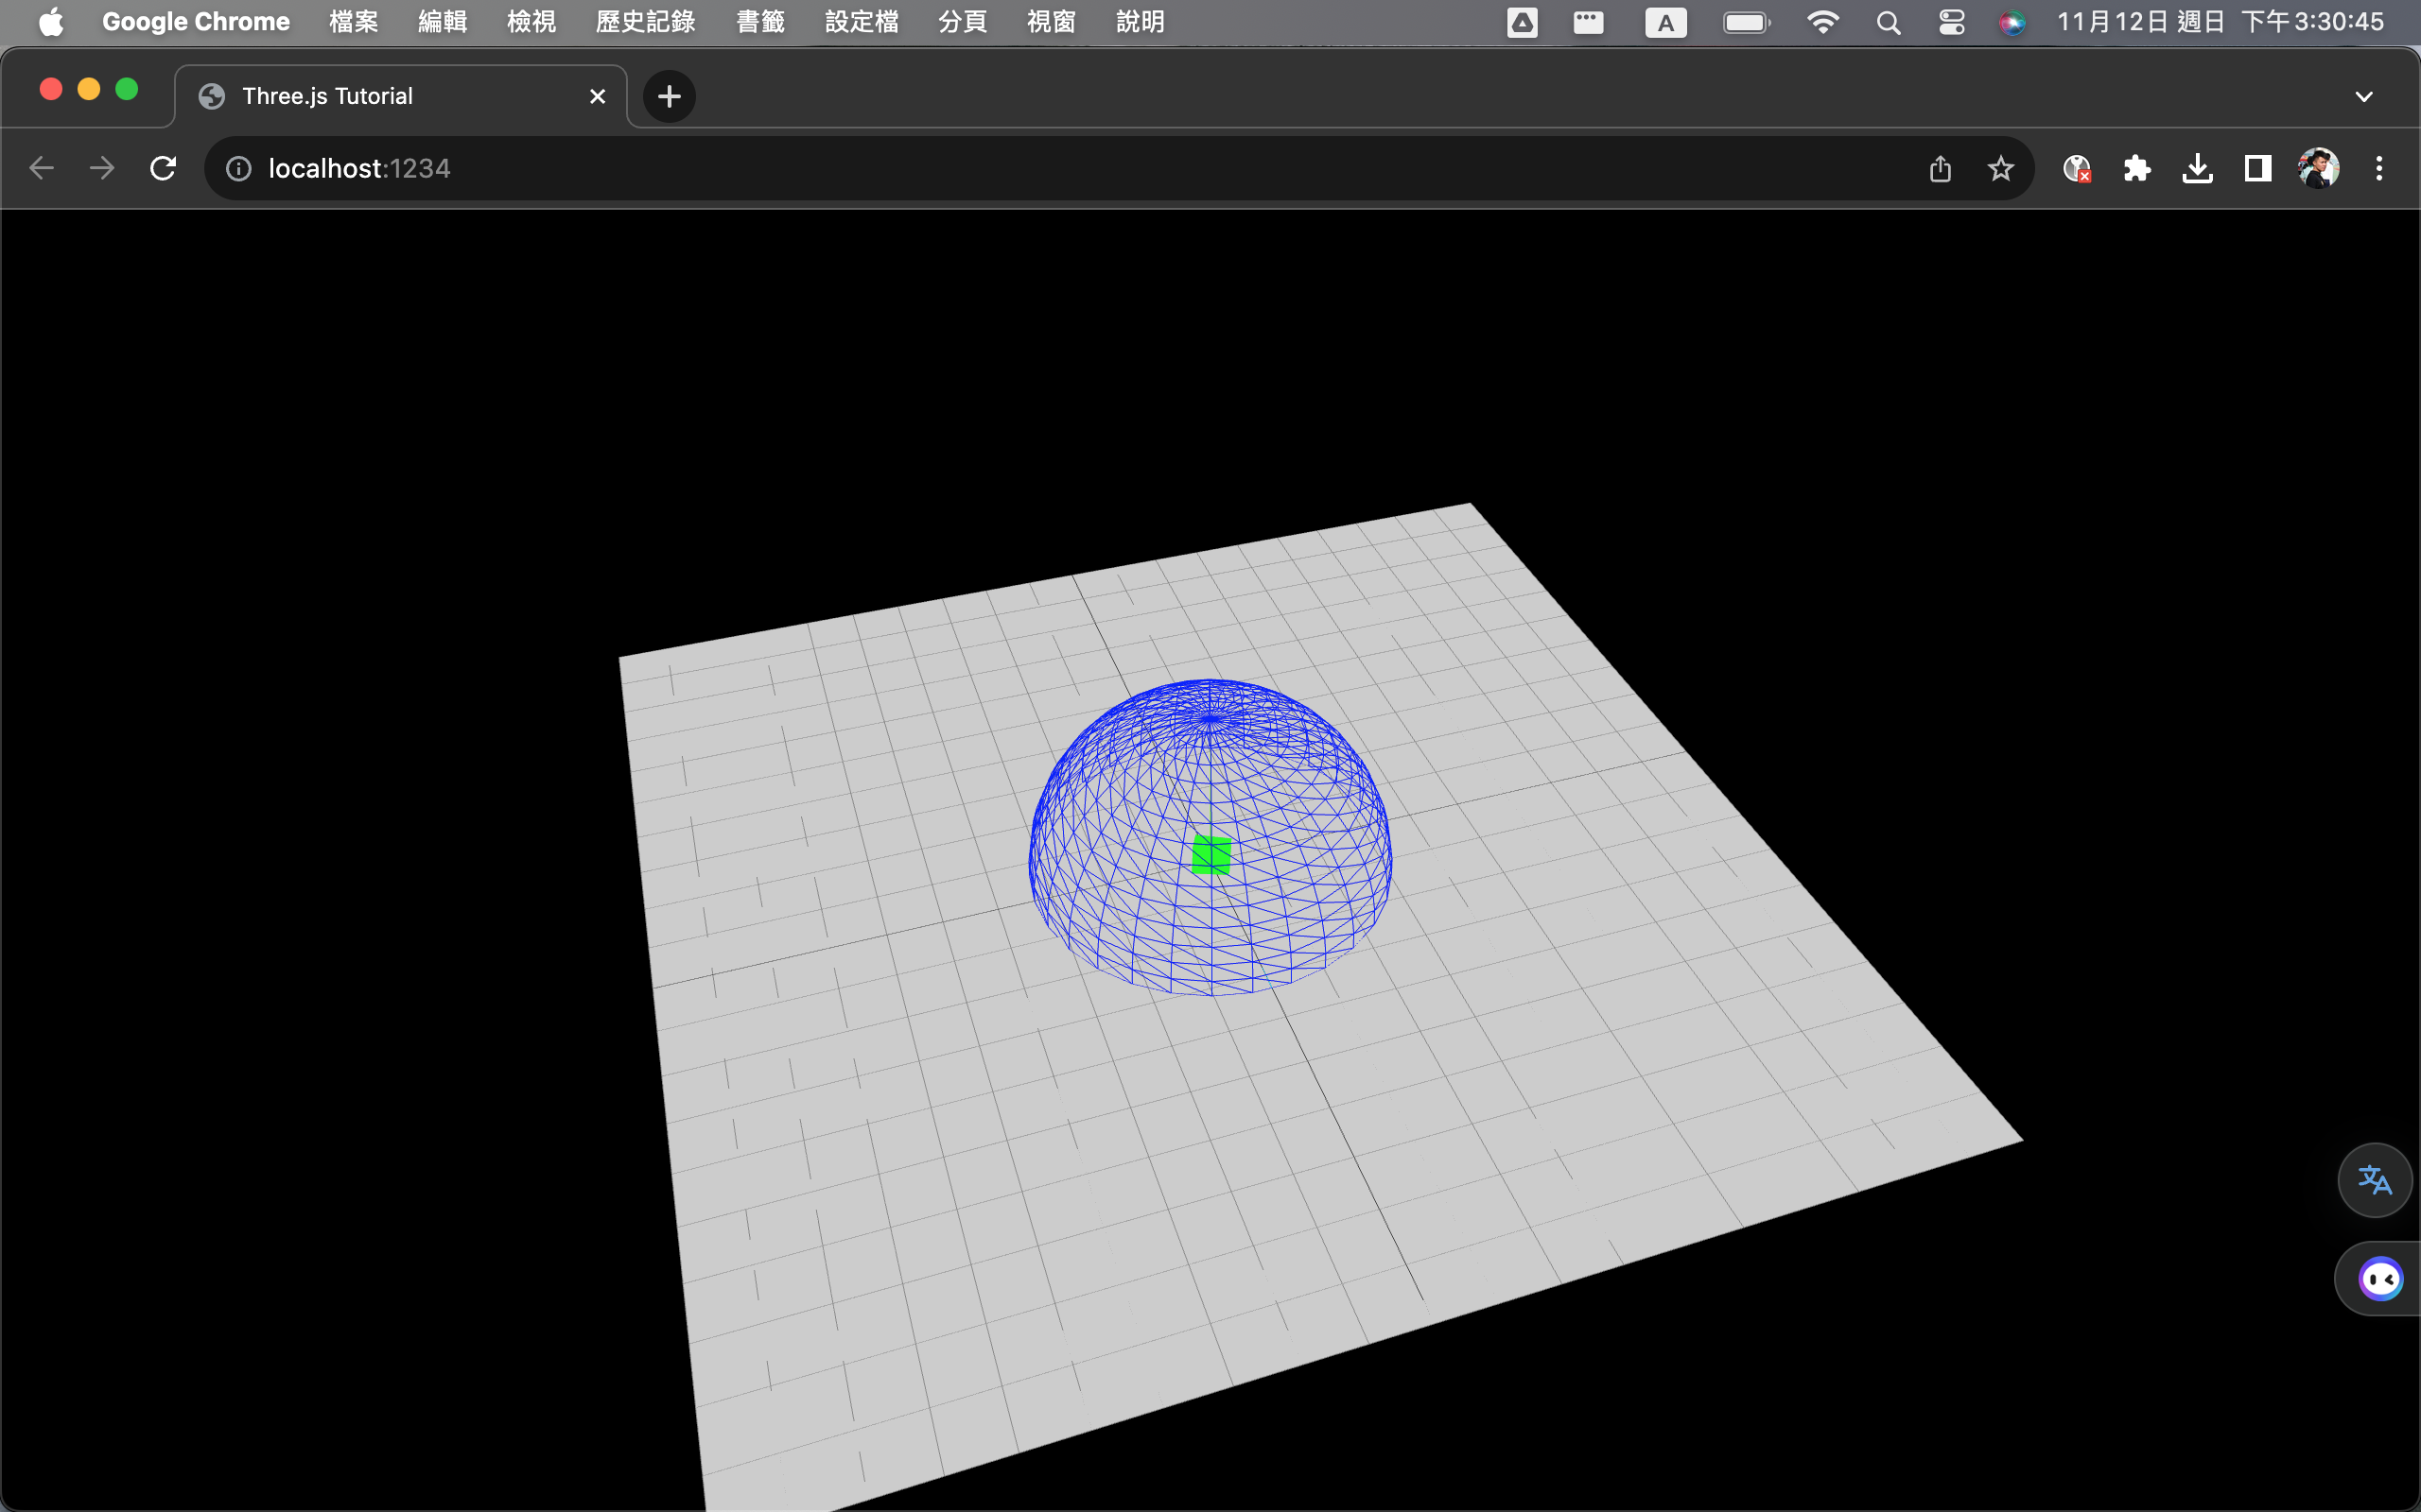Open the Chrome three-dot menu
The width and height of the screenshot is (2421, 1512).
(2379, 168)
